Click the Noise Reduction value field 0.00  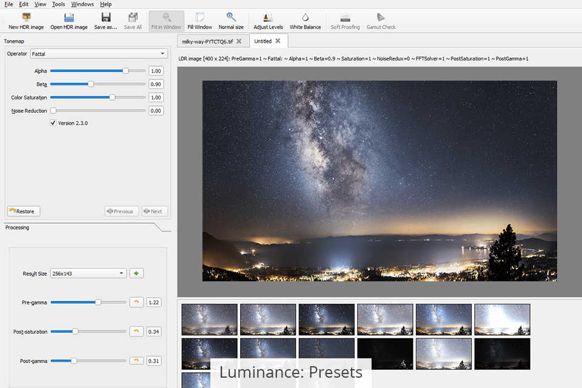pyautogui.click(x=156, y=111)
